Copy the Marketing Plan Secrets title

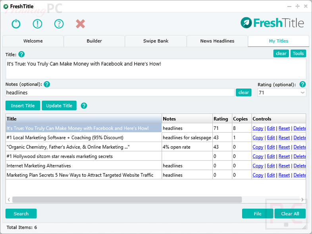tap(258, 175)
